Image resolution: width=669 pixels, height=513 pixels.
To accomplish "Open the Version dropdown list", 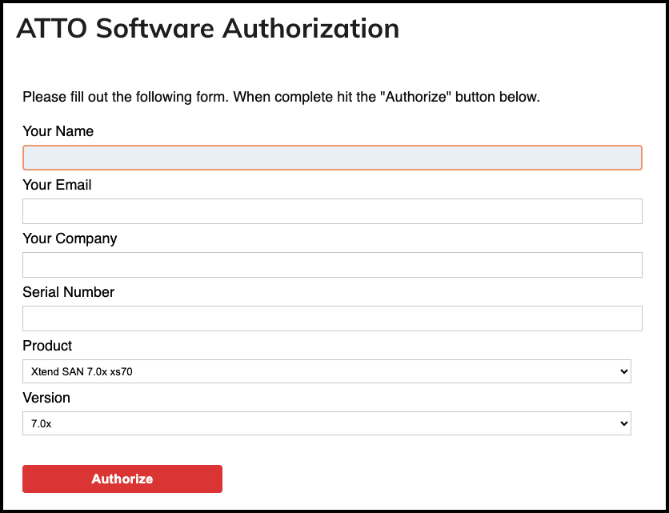I will 326,423.
